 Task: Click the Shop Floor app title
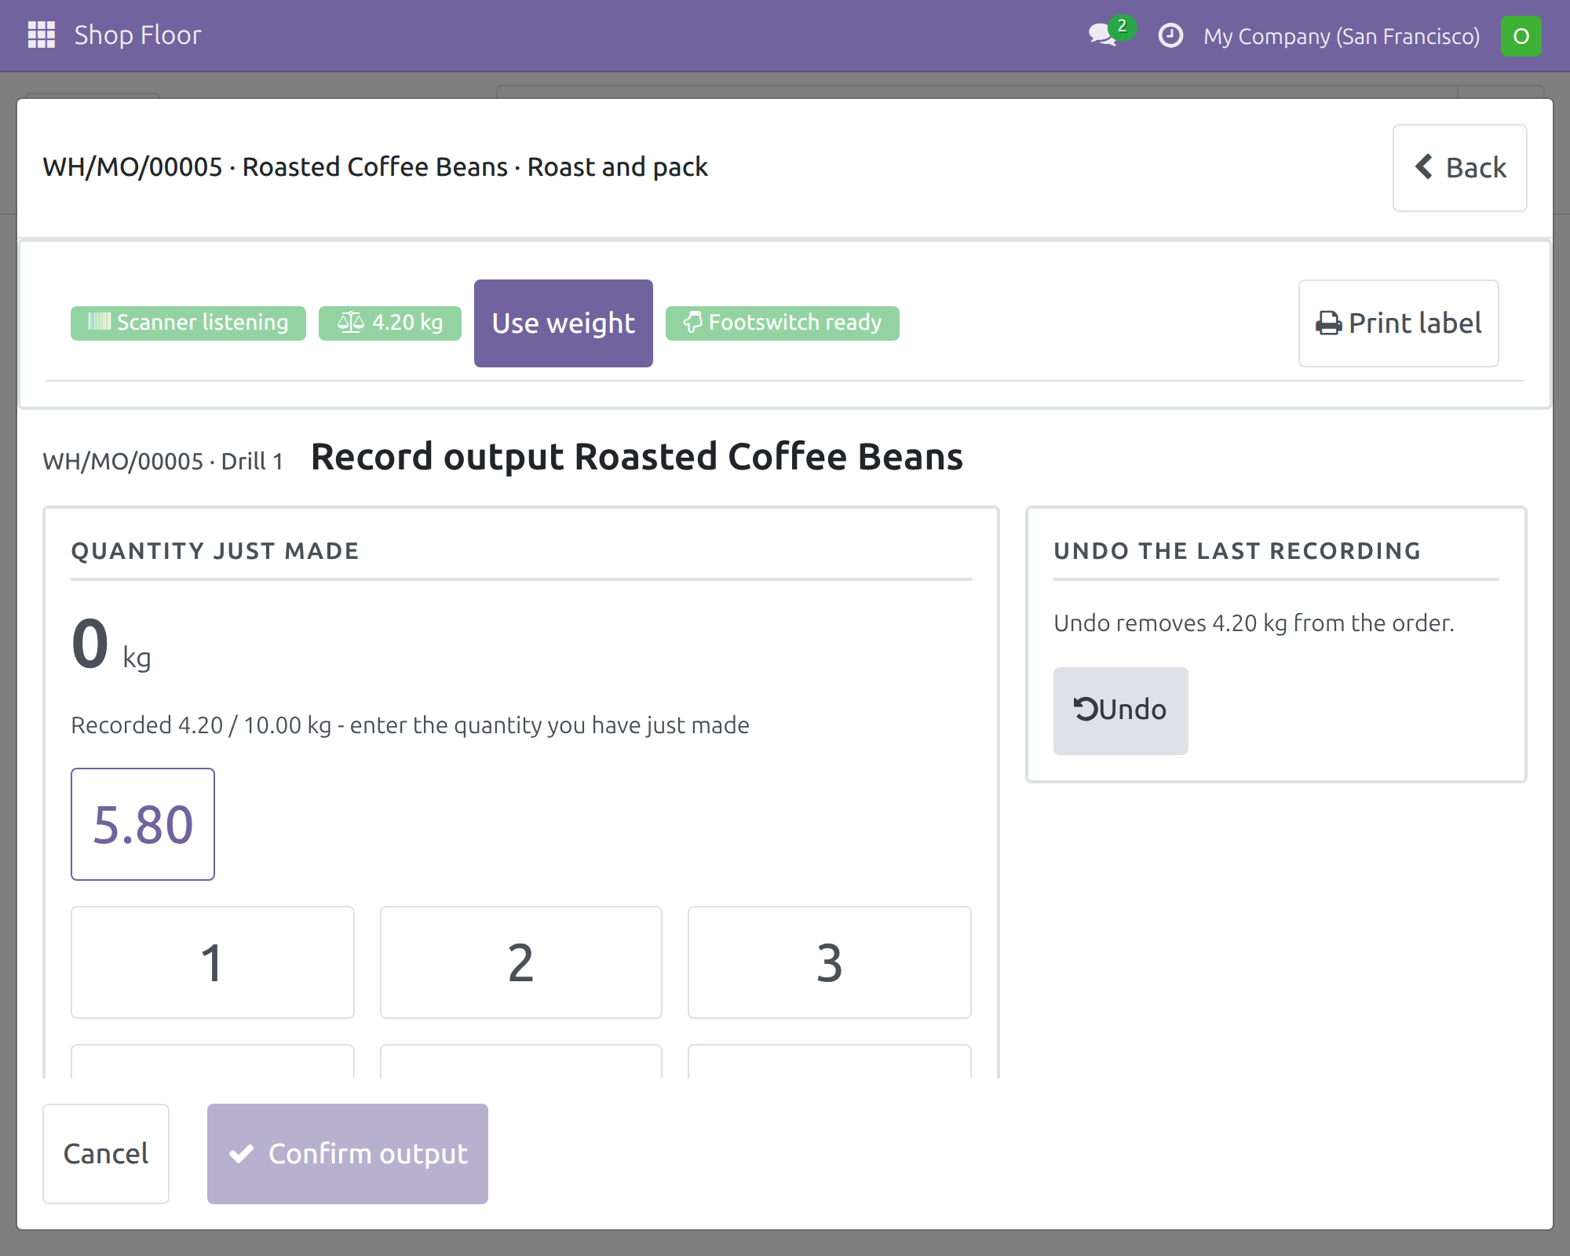tap(138, 35)
